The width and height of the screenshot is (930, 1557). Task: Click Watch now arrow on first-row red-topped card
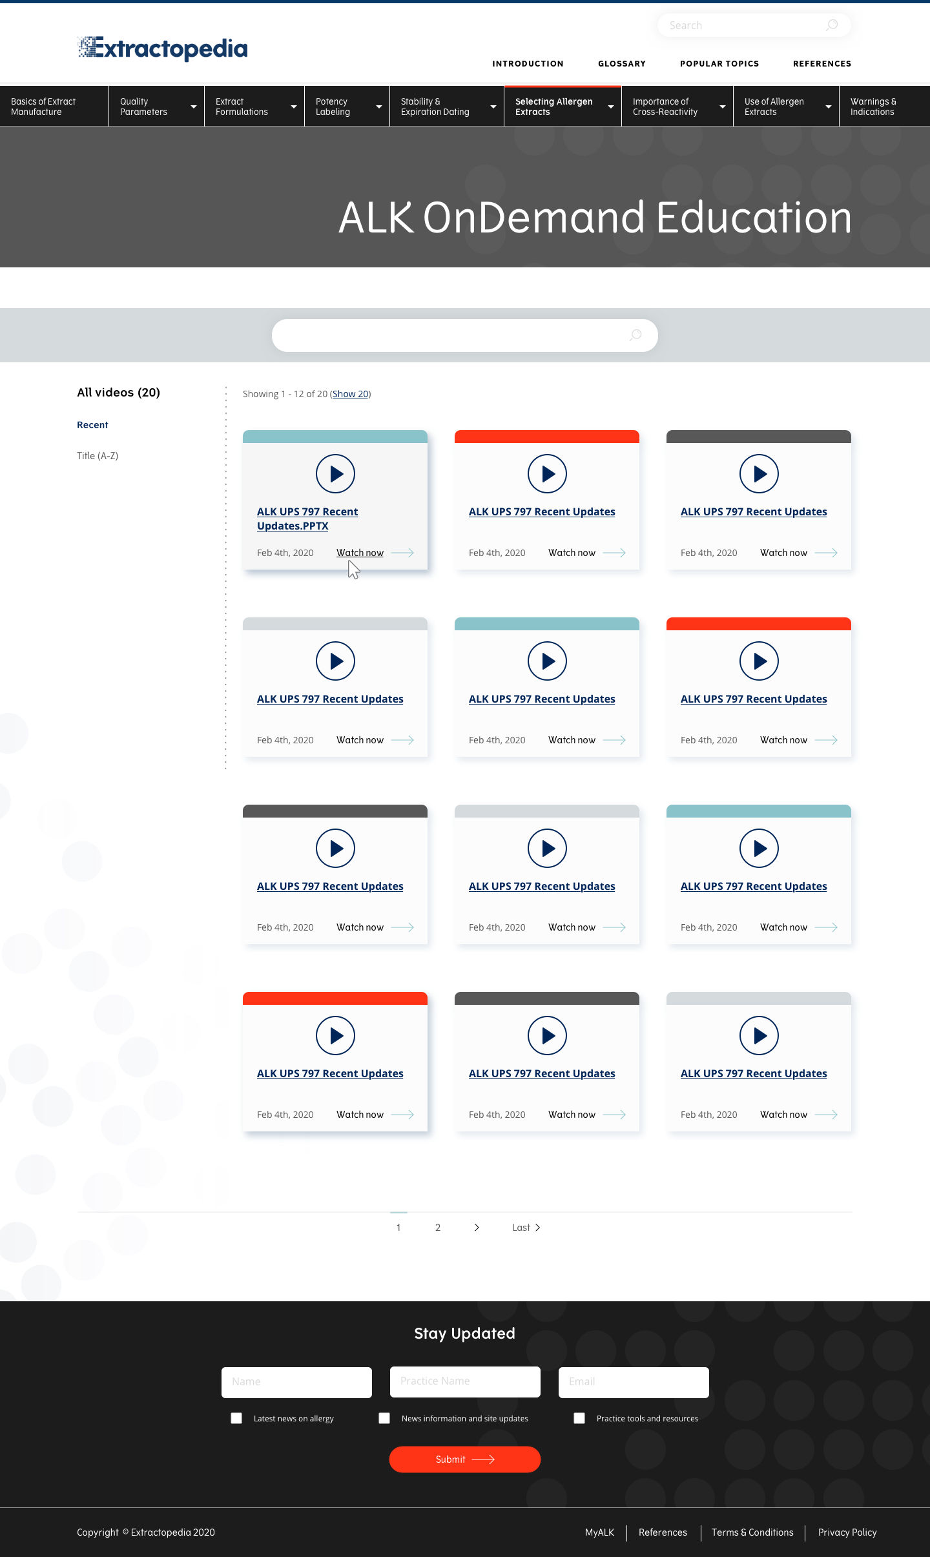click(x=614, y=553)
